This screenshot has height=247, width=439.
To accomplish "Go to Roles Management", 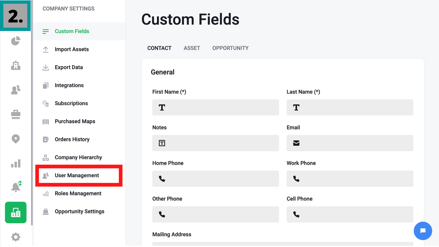I will point(78,194).
